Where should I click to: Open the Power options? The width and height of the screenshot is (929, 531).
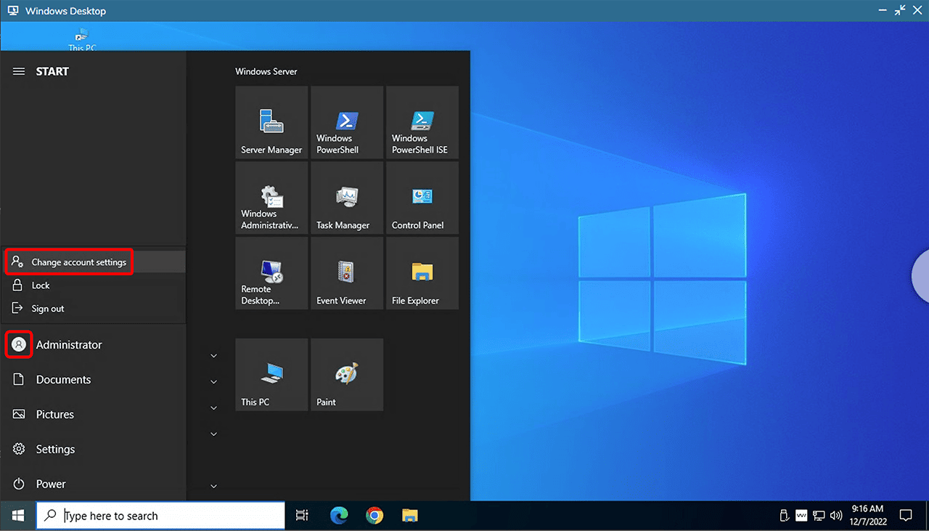51,484
